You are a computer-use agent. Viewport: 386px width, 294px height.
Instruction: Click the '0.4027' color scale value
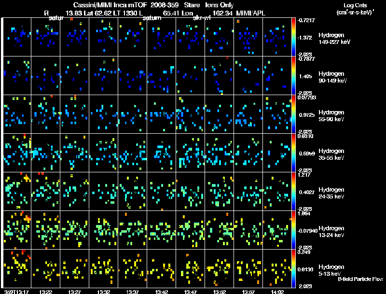pos(306,192)
